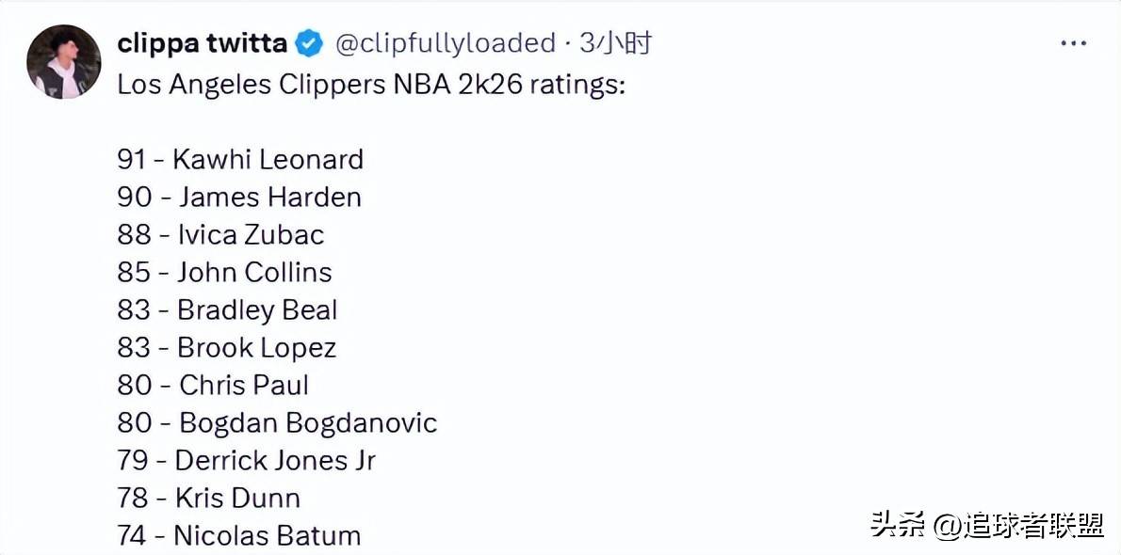Click the Nicolas Batum 74 rating line
This screenshot has width=1121, height=555.
[x=238, y=535]
